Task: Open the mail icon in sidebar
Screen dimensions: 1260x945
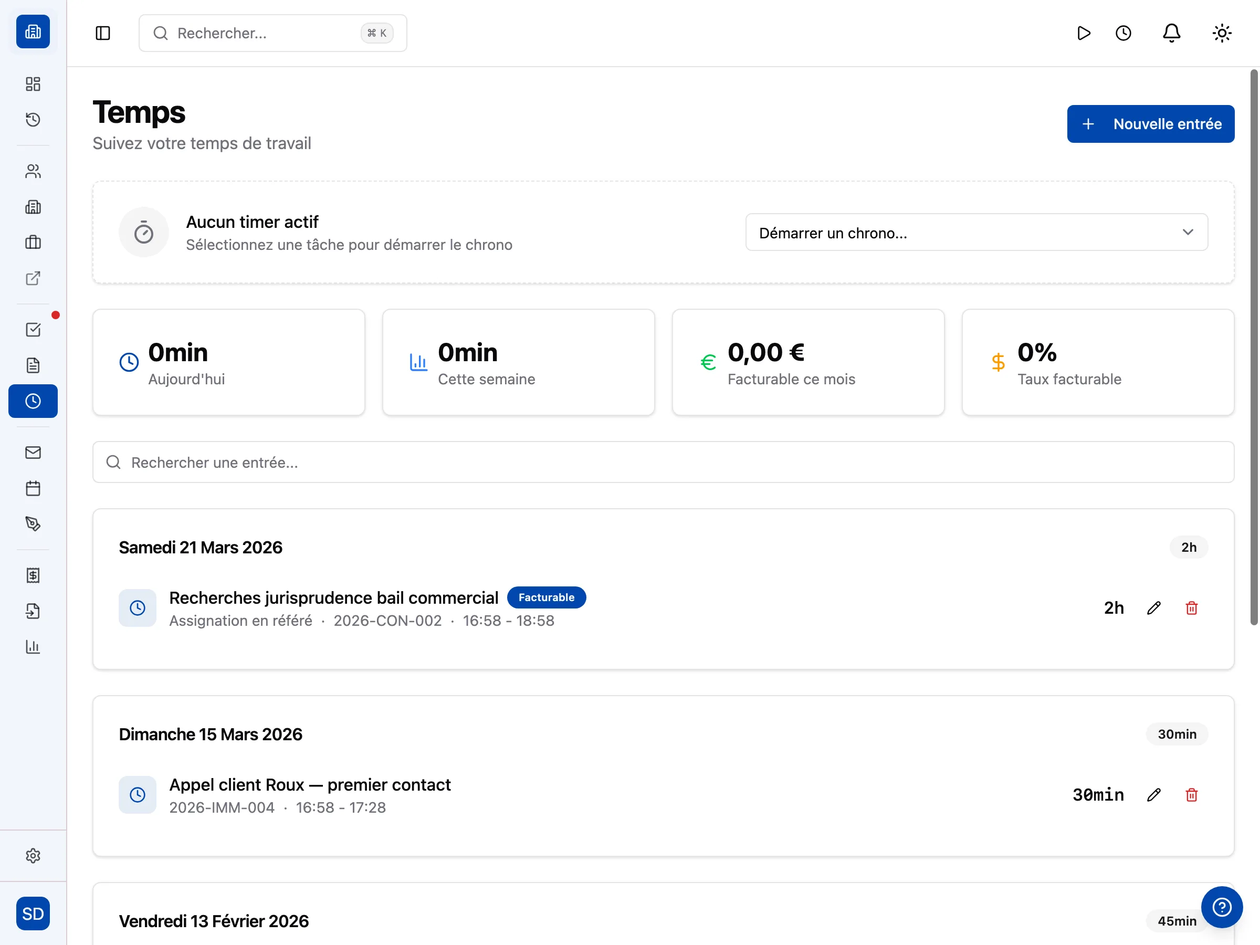Action: 33,452
